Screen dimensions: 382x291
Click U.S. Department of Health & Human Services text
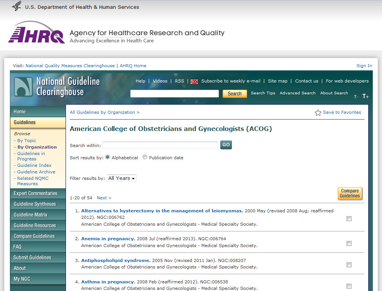click(82, 7)
